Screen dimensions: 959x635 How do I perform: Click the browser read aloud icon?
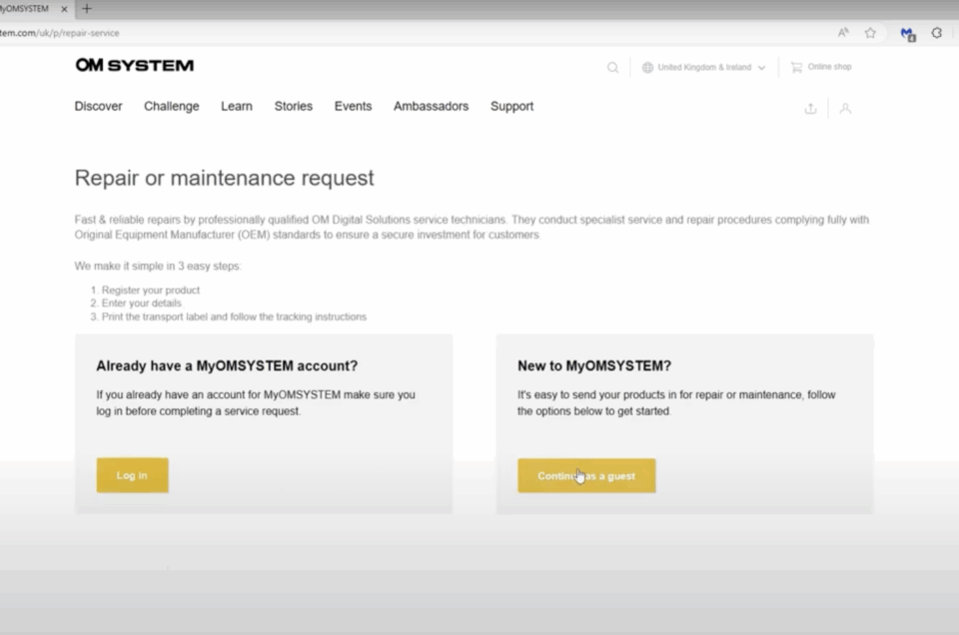point(843,33)
